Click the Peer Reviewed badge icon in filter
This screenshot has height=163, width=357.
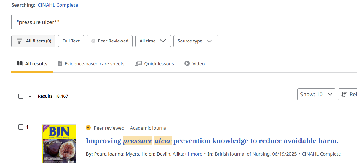pos(93,41)
